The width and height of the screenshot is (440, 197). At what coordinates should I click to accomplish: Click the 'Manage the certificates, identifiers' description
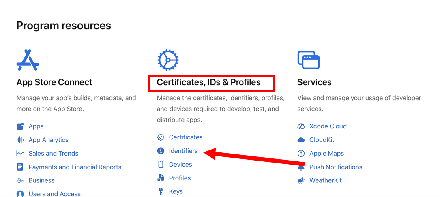click(221, 109)
